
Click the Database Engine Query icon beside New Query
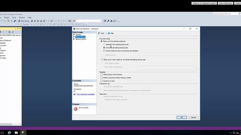32,21
